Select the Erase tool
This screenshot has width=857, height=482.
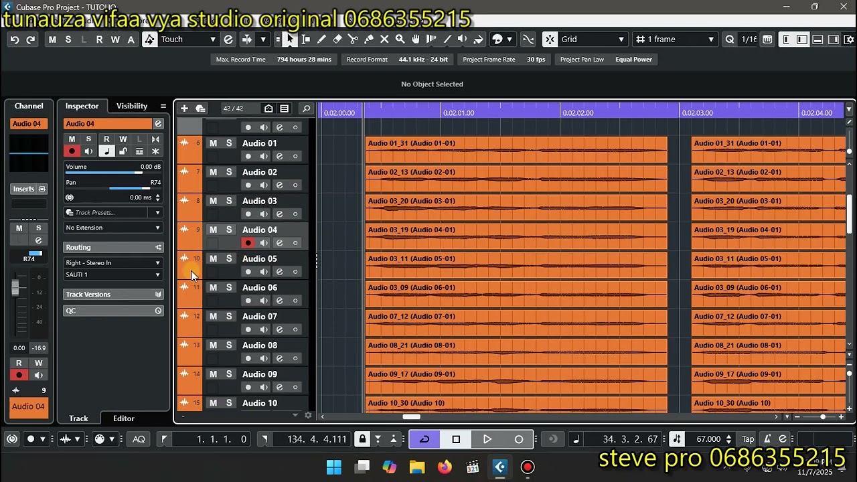tap(337, 39)
